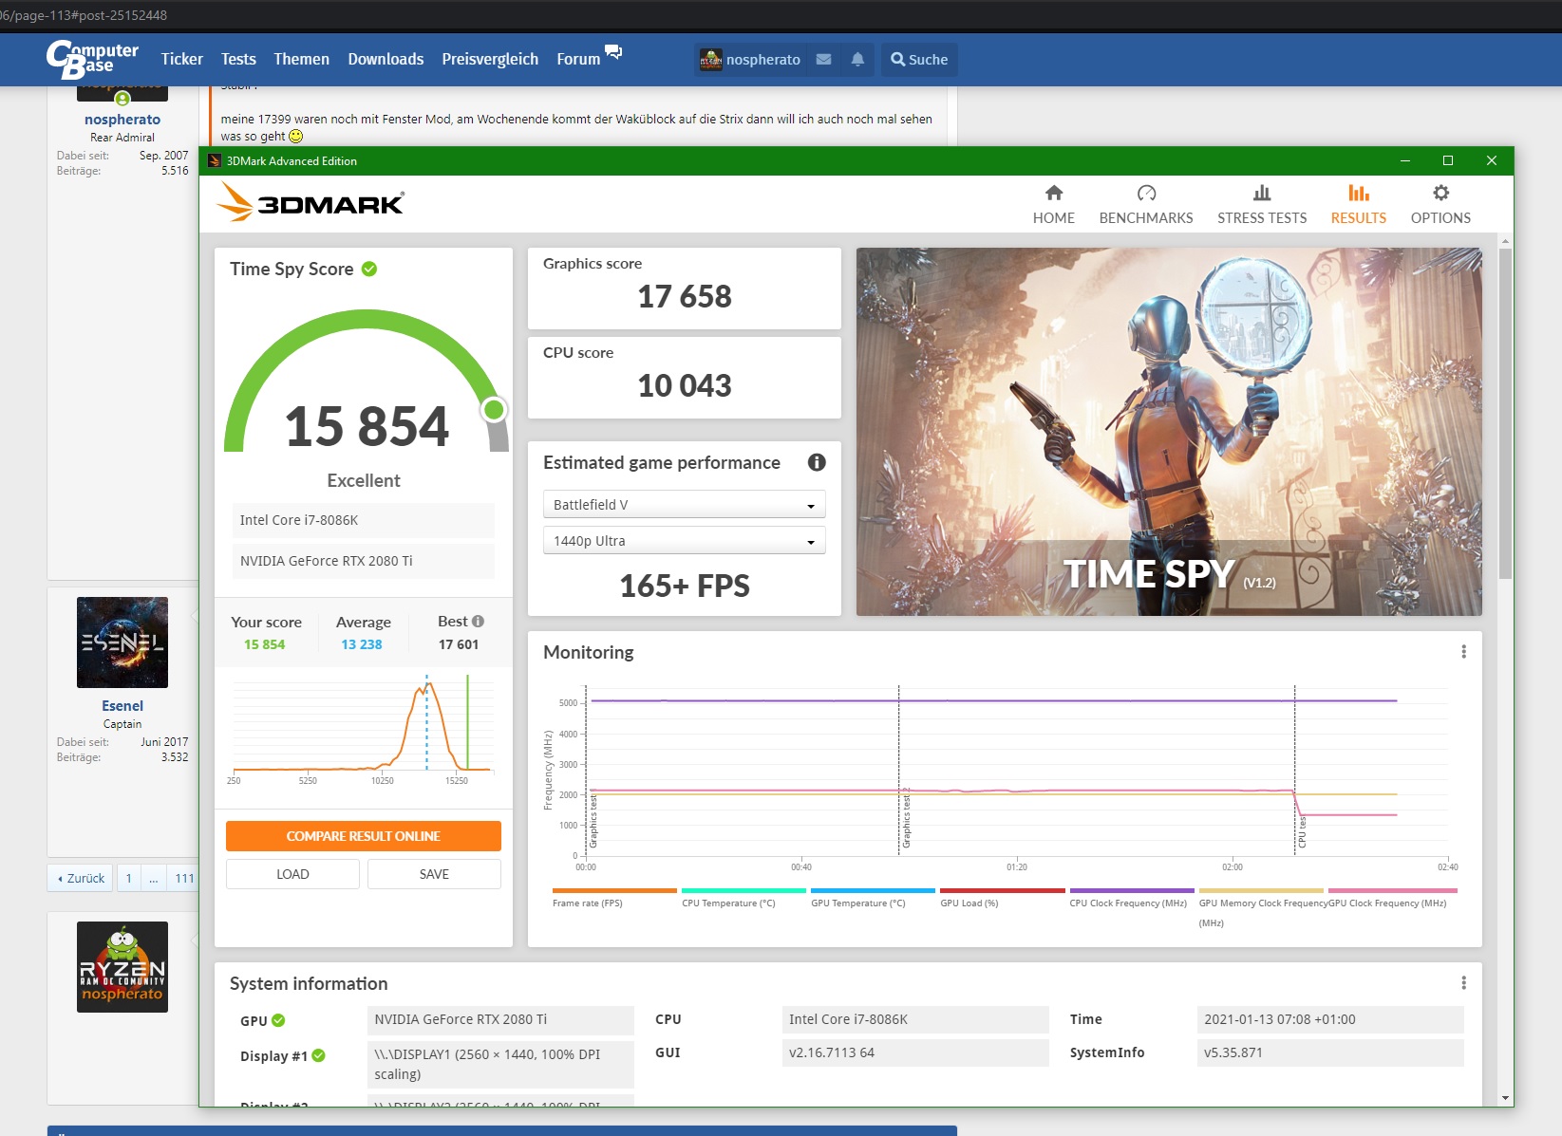Click the Average score 13 238
The image size is (1562, 1136).
coord(362,644)
